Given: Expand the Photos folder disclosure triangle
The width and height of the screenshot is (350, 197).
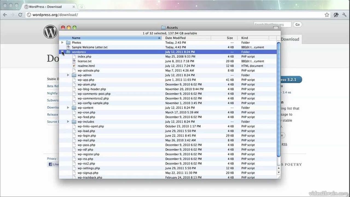Looking at the screenshot, I should [62, 43].
